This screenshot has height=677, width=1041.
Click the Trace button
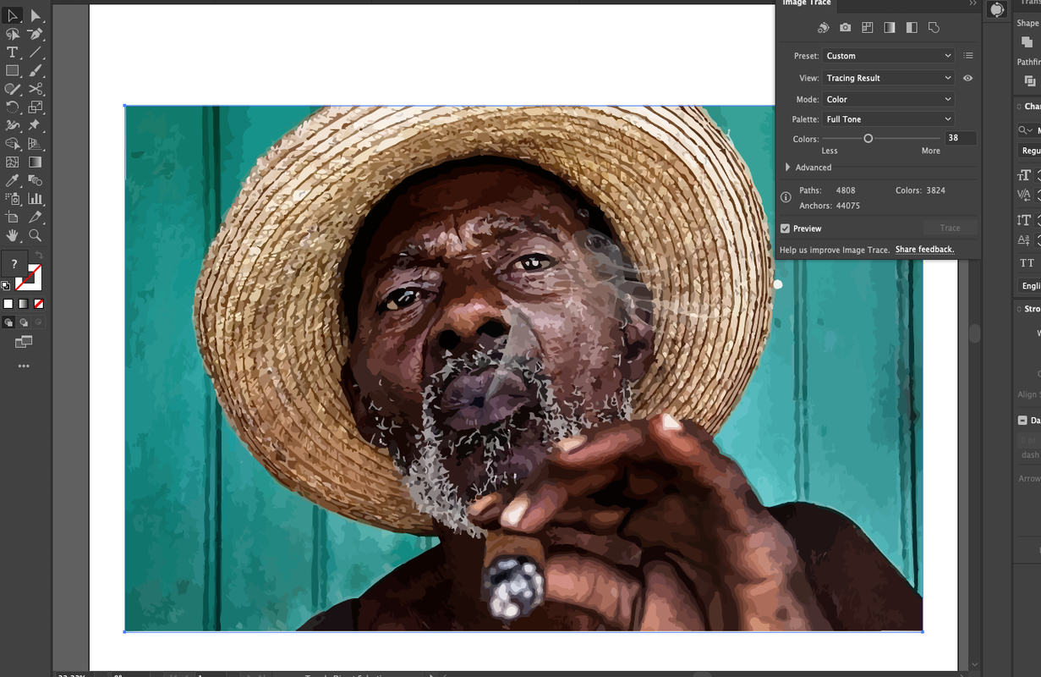pyautogui.click(x=950, y=228)
